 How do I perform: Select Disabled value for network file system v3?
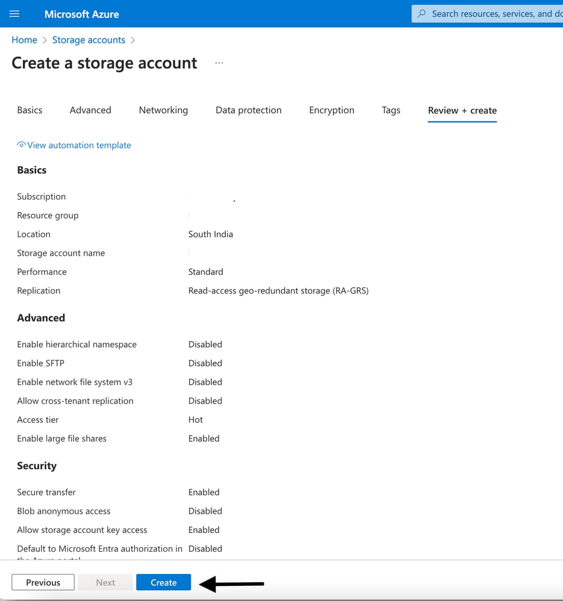coord(205,382)
